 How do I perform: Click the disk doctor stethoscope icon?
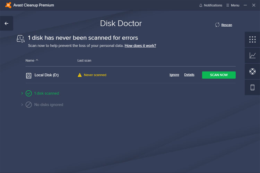click(x=20, y=38)
